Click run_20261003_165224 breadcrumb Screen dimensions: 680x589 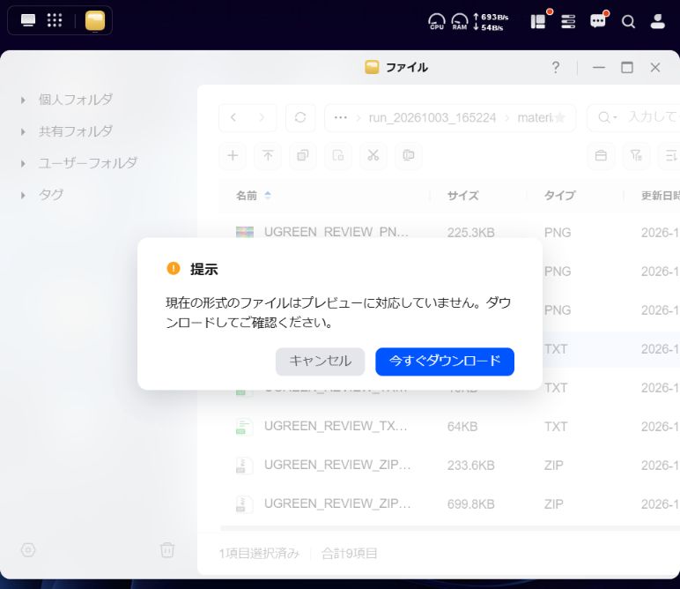(x=432, y=117)
